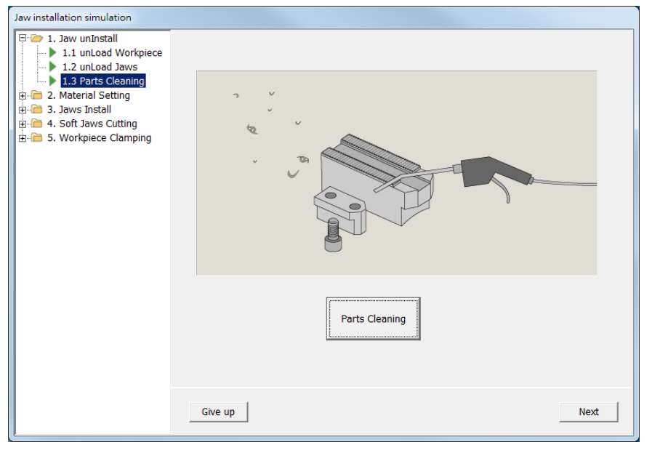Select the 3. Jaws Install label

[x=79, y=109]
